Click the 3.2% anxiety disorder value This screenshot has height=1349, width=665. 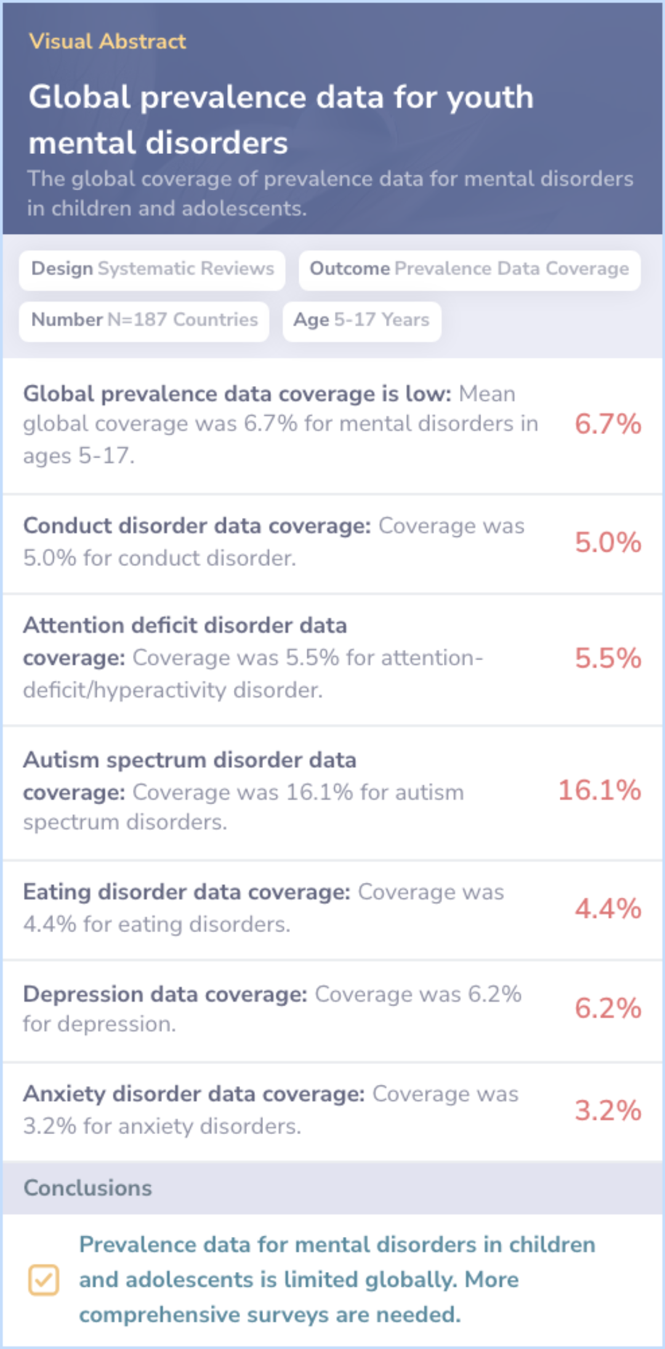pyautogui.click(x=608, y=1111)
